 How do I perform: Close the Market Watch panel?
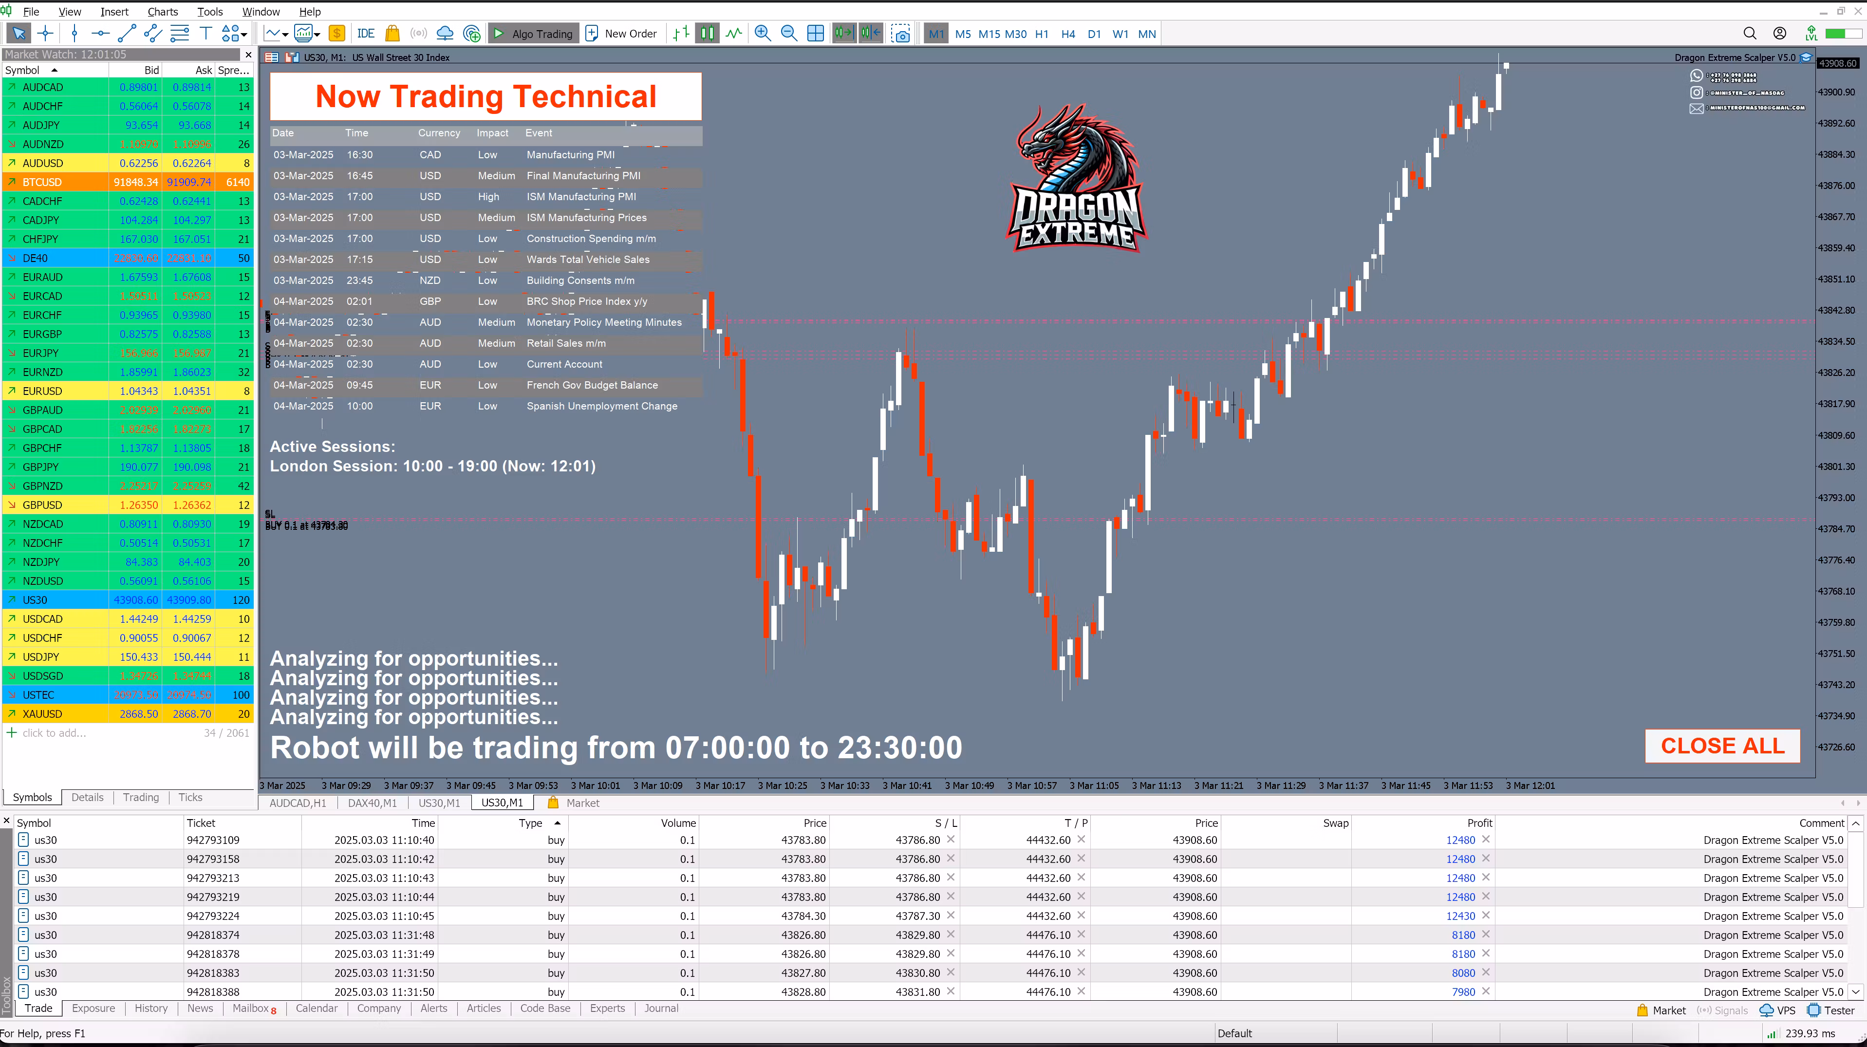(248, 55)
